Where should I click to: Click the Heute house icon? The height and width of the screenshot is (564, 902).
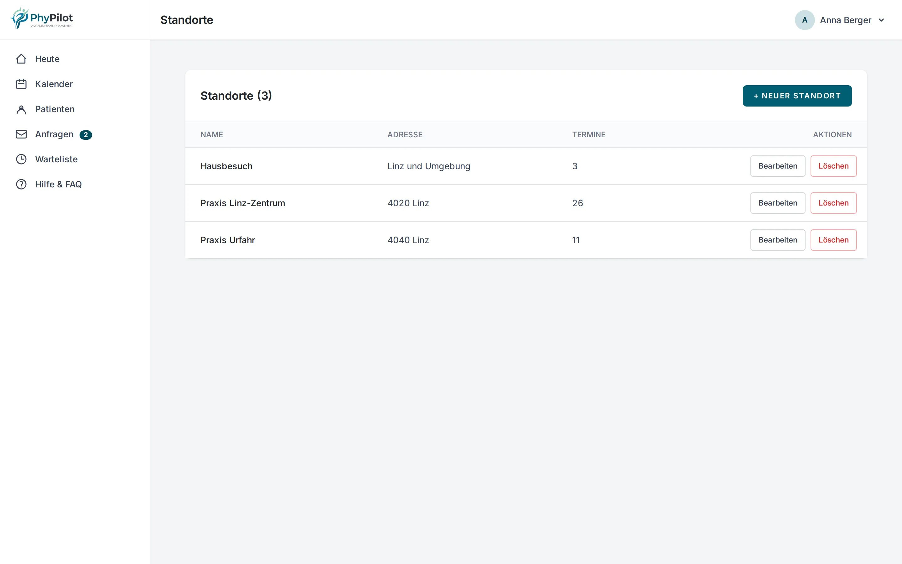[x=21, y=59]
